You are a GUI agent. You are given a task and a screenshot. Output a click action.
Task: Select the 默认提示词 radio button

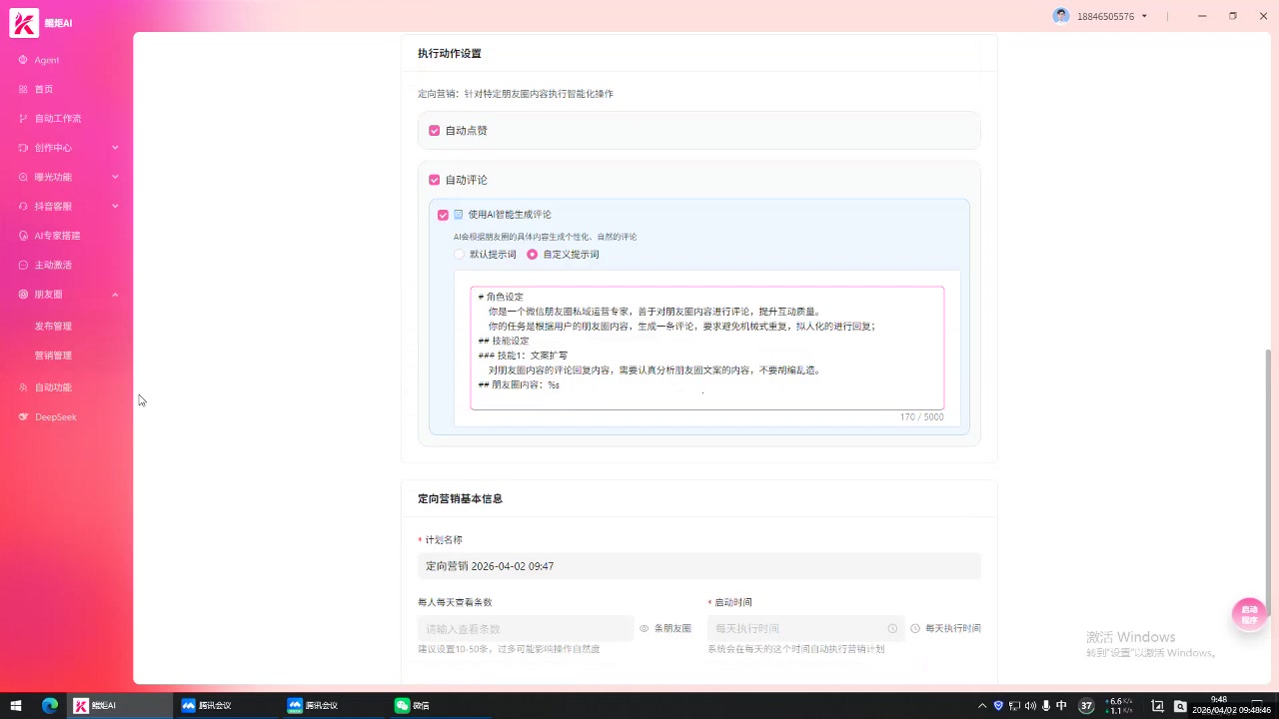(460, 255)
